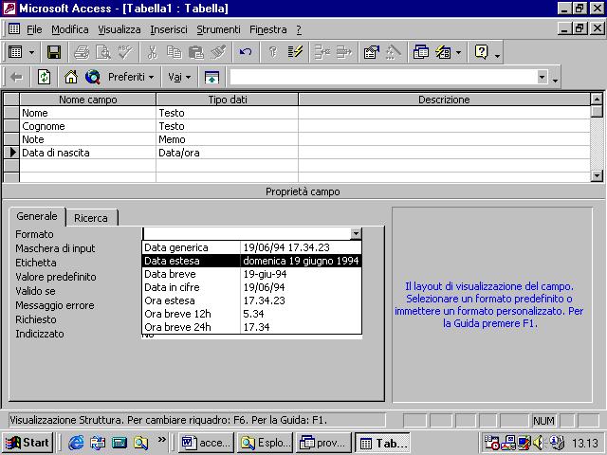The height and width of the screenshot is (455, 607).
Task: Open Print Preview from the toolbar
Action: pyautogui.click(x=103, y=52)
